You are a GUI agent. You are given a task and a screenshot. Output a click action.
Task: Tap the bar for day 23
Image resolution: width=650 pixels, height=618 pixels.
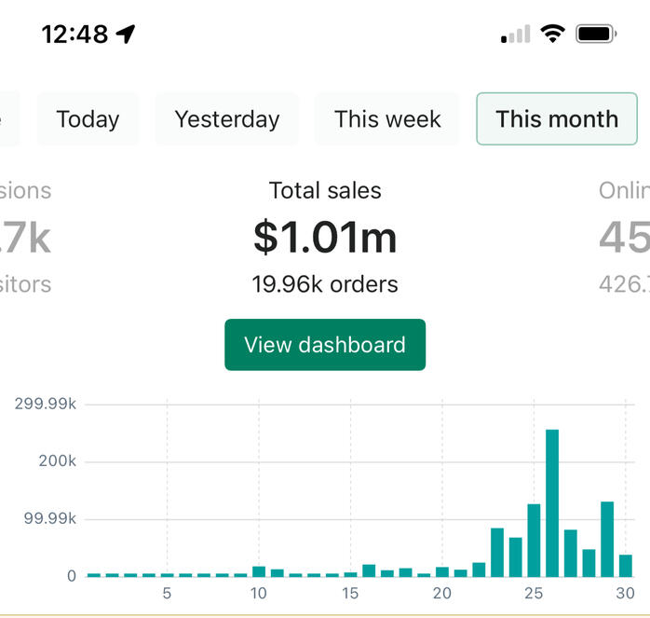(497, 553)
